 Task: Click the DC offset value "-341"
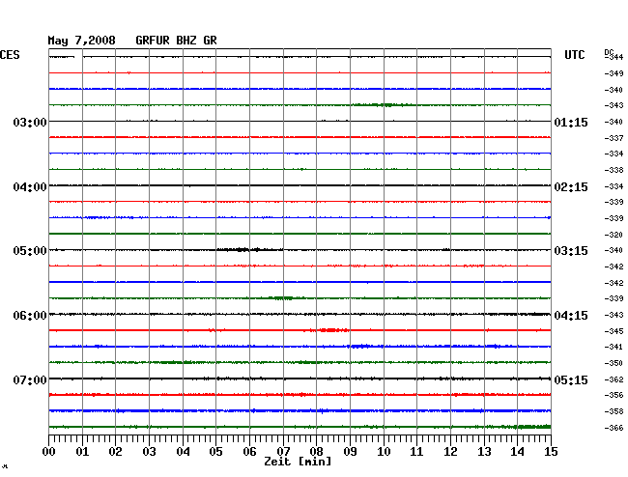click(614, 347)
